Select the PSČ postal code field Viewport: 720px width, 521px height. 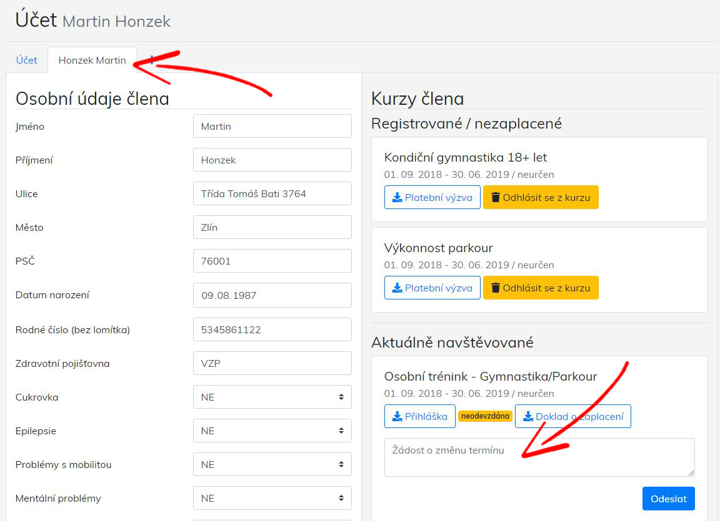(x=272, y=261)
